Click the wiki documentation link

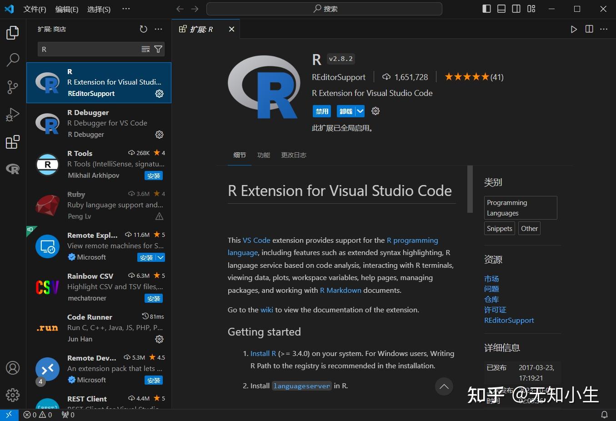[267, 310]
